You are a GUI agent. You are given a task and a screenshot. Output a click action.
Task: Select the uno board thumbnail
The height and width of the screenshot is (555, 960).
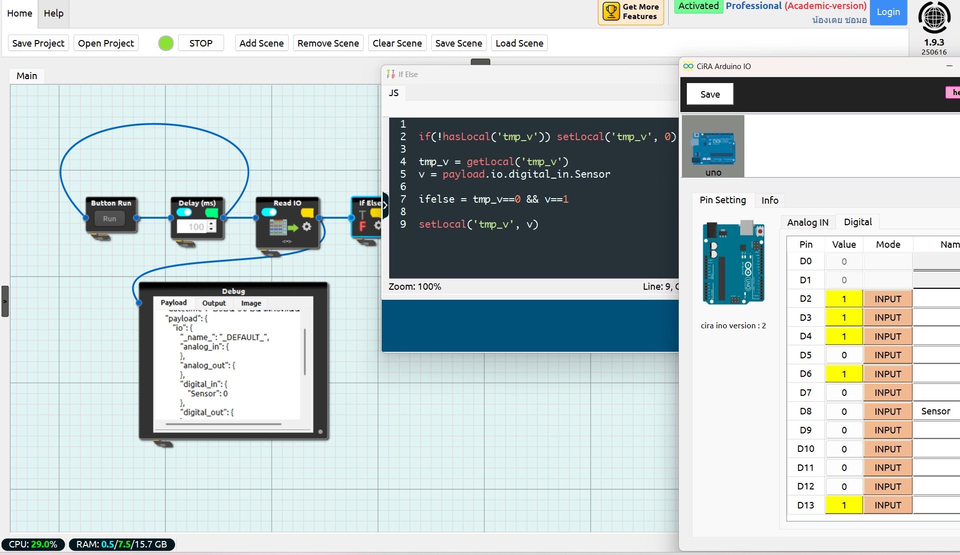coord(713,146)
